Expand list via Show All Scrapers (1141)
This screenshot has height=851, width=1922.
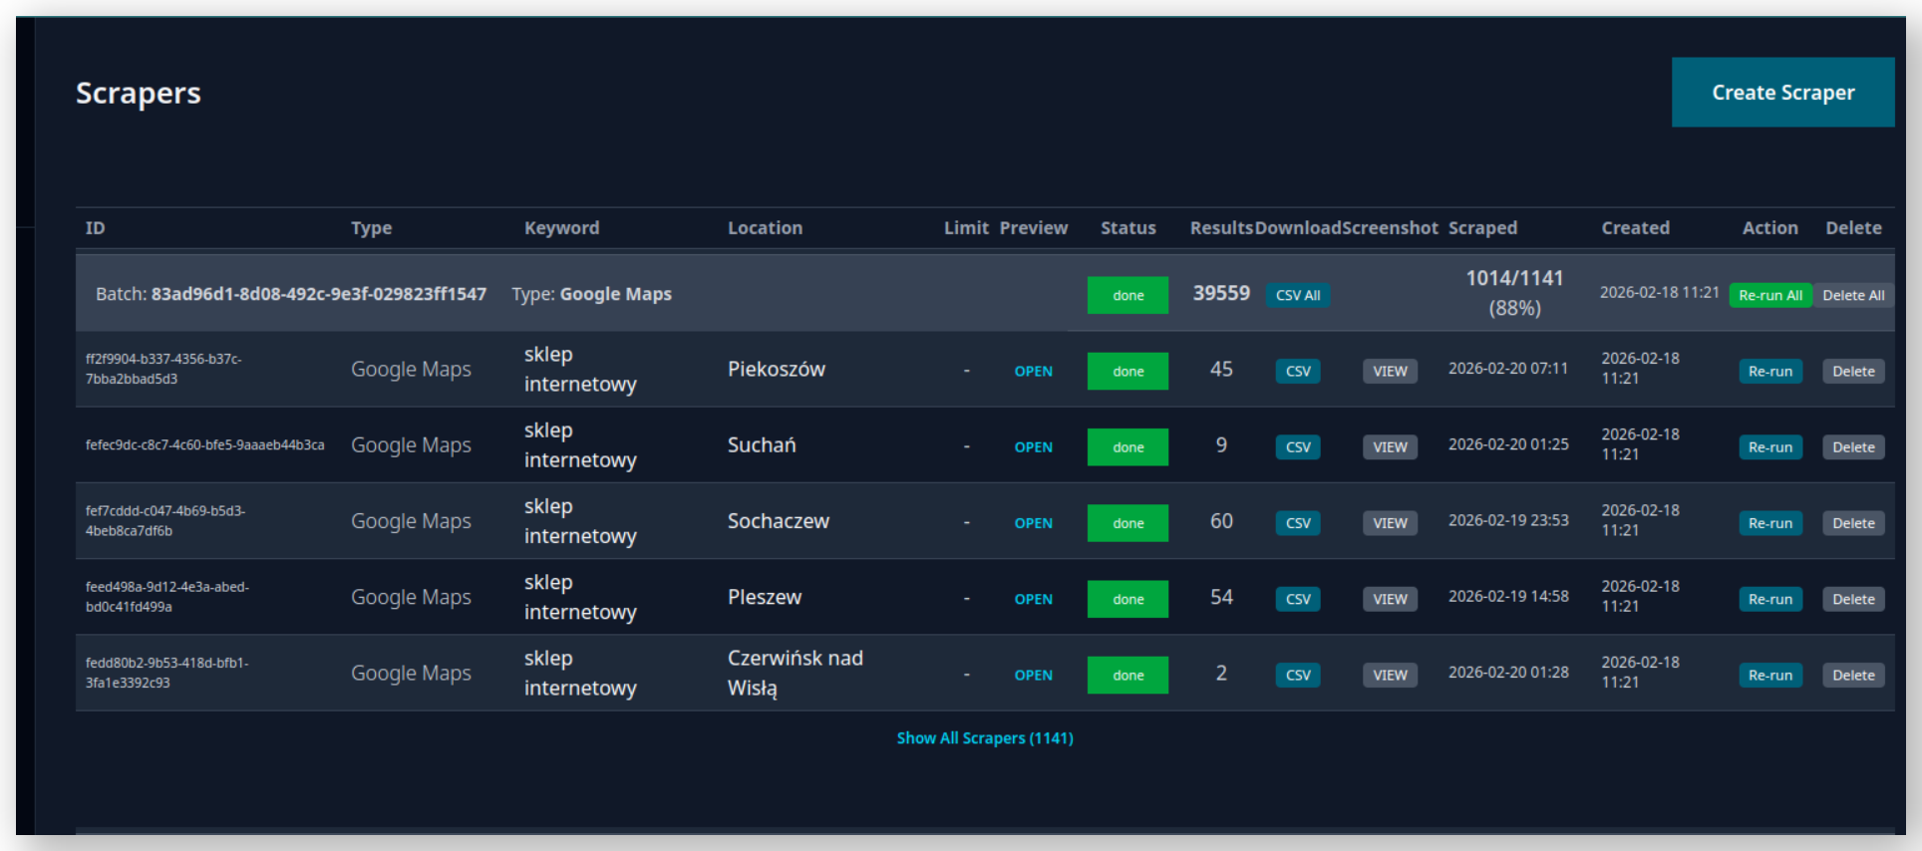pyautogui.click(x=984, y=738)
